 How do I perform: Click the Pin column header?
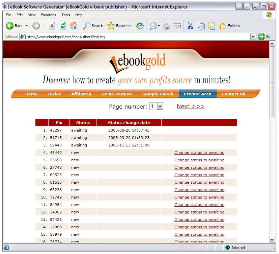[59, 123]
